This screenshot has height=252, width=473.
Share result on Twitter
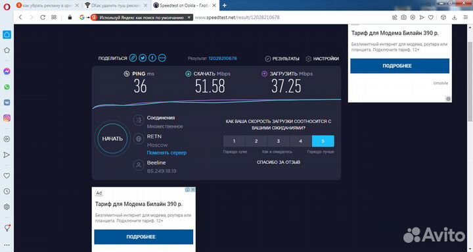click(143, 58)
